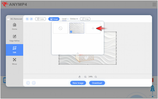Open the hamburger menu on AnyMP4 header
Viewport: 158px width, 99px height.
pos(154,4)
